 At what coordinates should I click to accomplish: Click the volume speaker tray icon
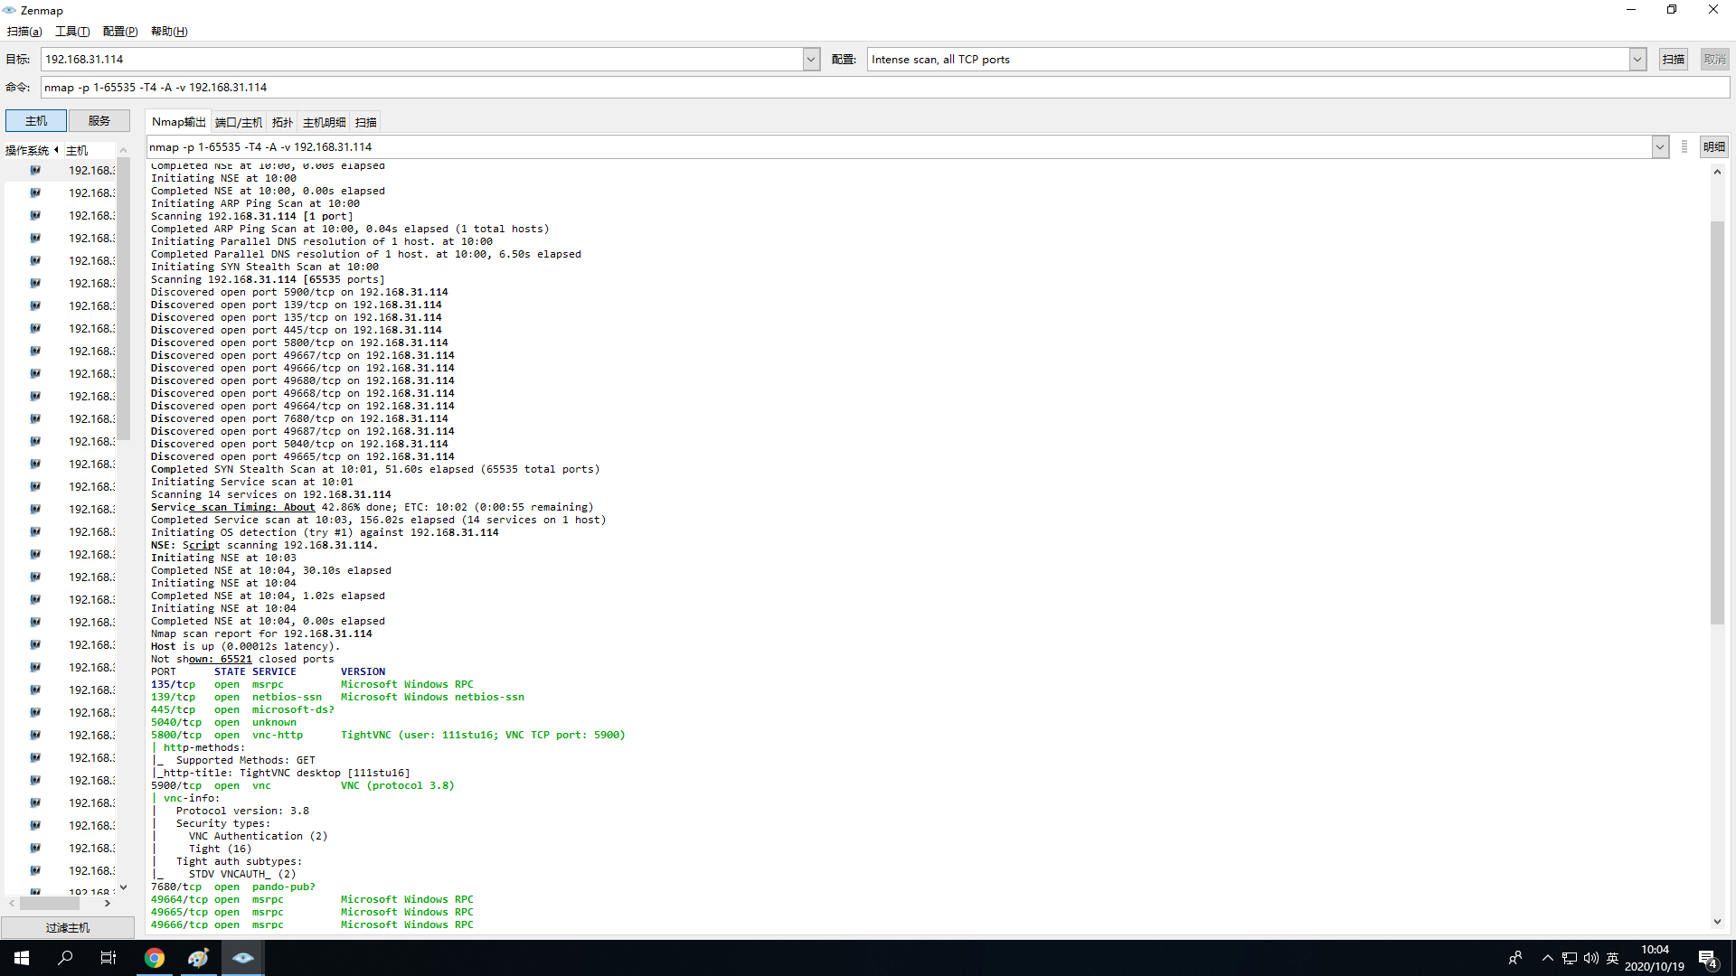tap(1591, 958)
